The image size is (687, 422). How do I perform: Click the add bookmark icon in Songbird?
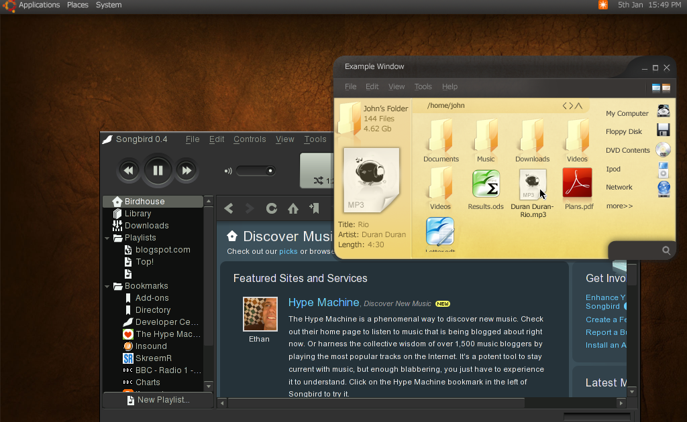pyautogui.click(x=314, y=208)
